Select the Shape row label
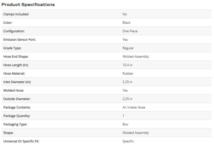 click(x=8, y=133)
